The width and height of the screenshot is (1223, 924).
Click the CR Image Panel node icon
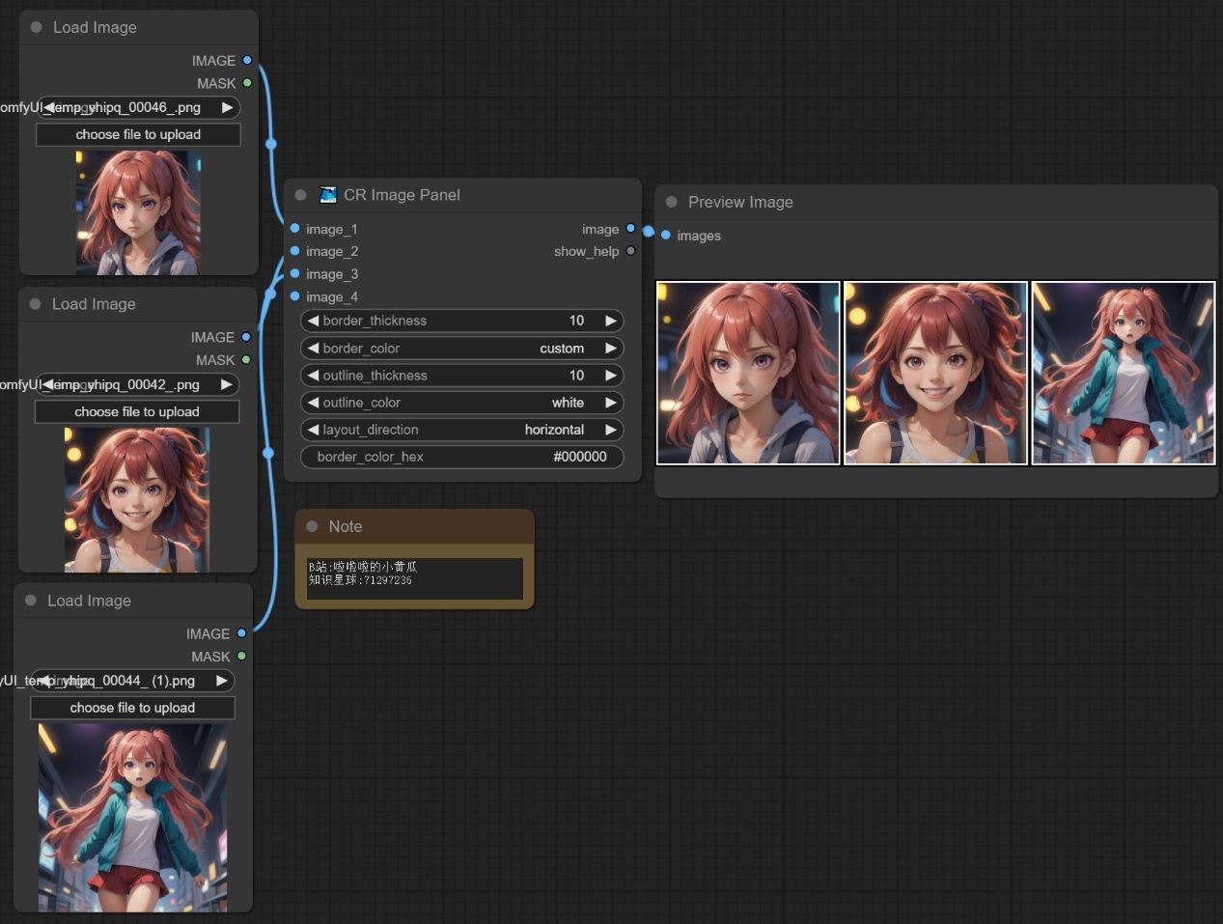tap(328, 195)
